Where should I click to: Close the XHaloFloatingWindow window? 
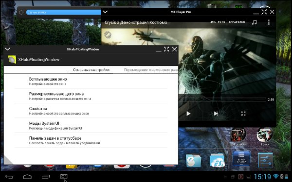tap(175, 49)
